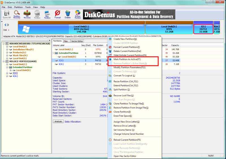Click the Capacity column header
The height and width of the screenshot is (159, 226).
tap(175, 45)
